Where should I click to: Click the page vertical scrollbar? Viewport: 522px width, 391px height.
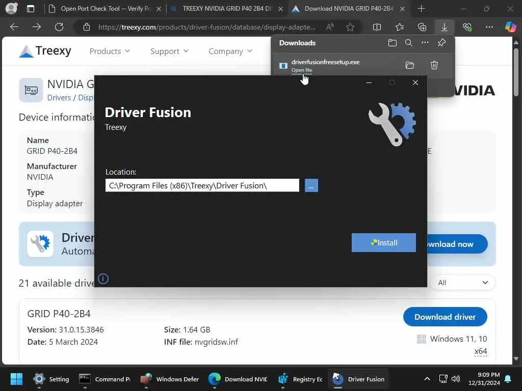516,72
